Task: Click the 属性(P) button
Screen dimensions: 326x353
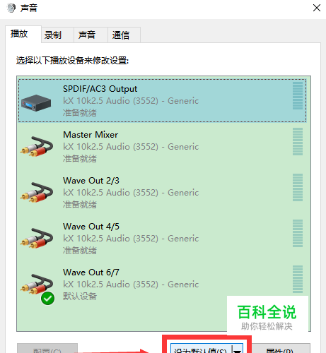Action: pyautogui.click(x=281, y=349)
